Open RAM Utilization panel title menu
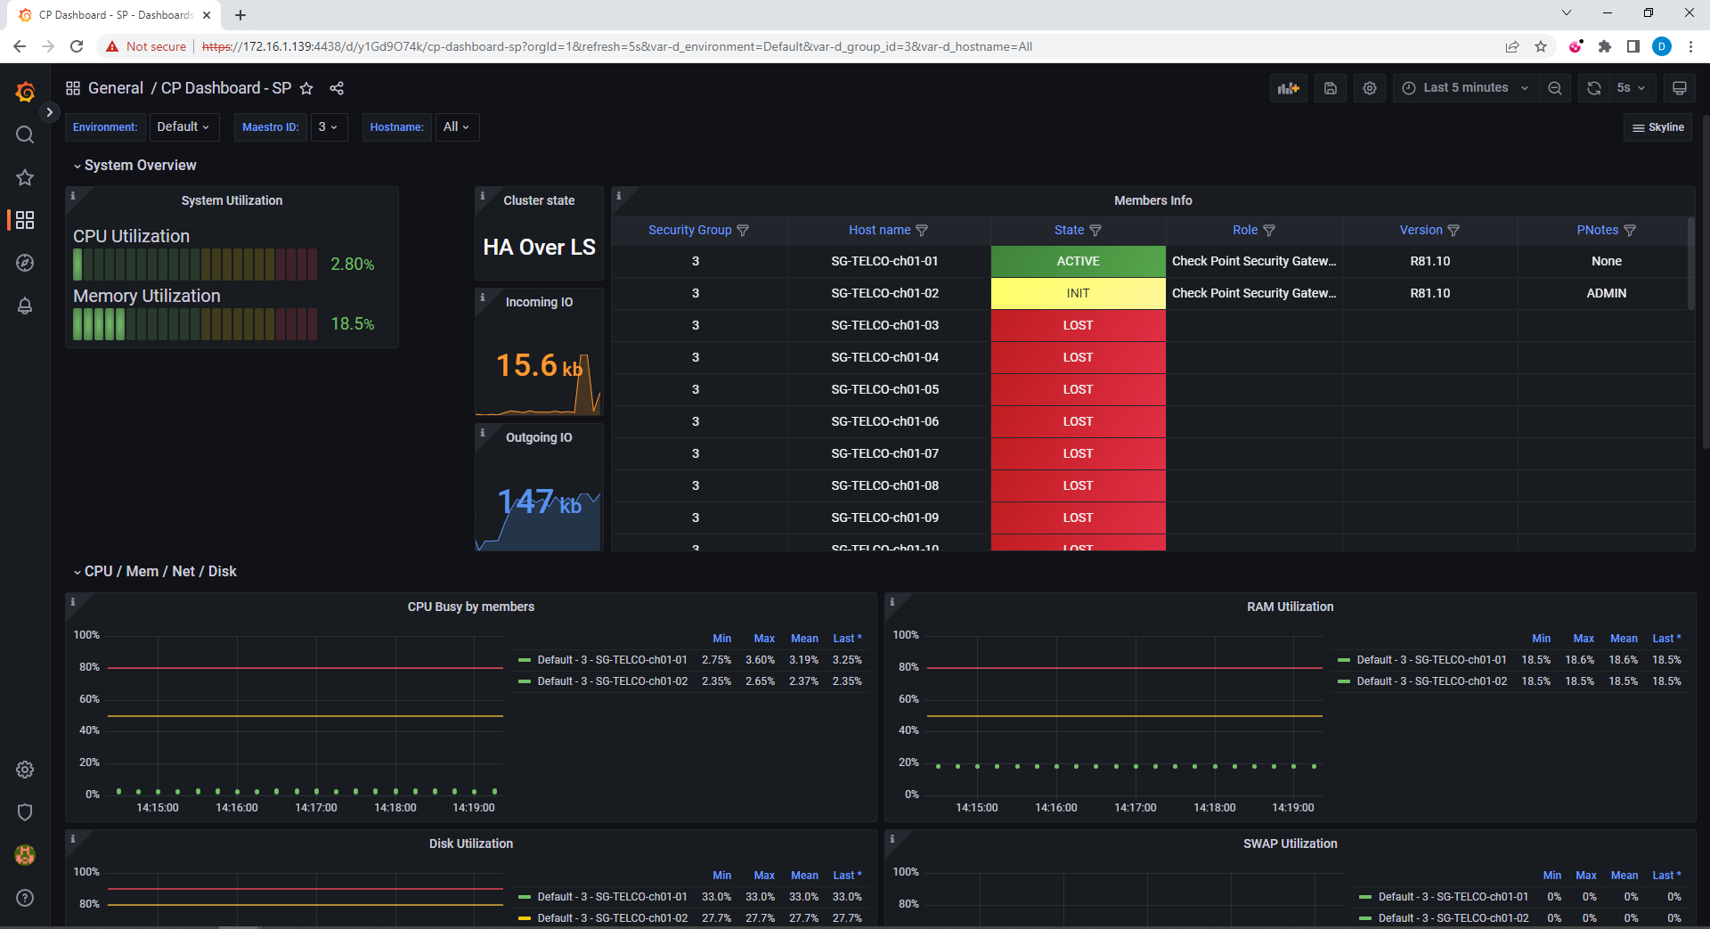This screenshot has height=929, width=1710. click(1290, 607)
